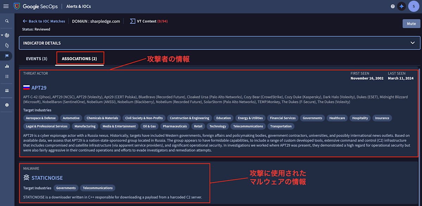
Task: Click STATICNOISE's Telecommunications chip
Action: pyautogui.click(x=98, y=188)
